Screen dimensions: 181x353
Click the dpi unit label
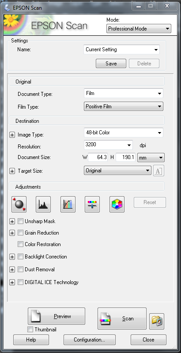tap(143, 145)
